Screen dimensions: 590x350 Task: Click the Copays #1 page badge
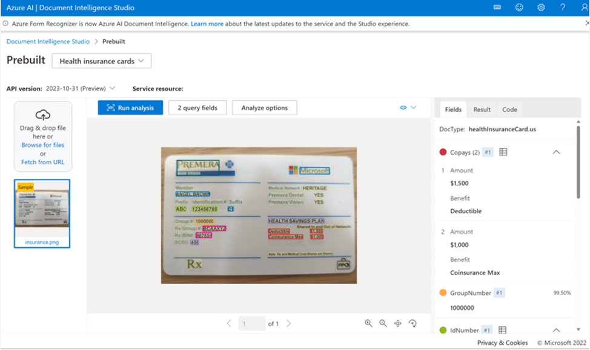[488, 152]
